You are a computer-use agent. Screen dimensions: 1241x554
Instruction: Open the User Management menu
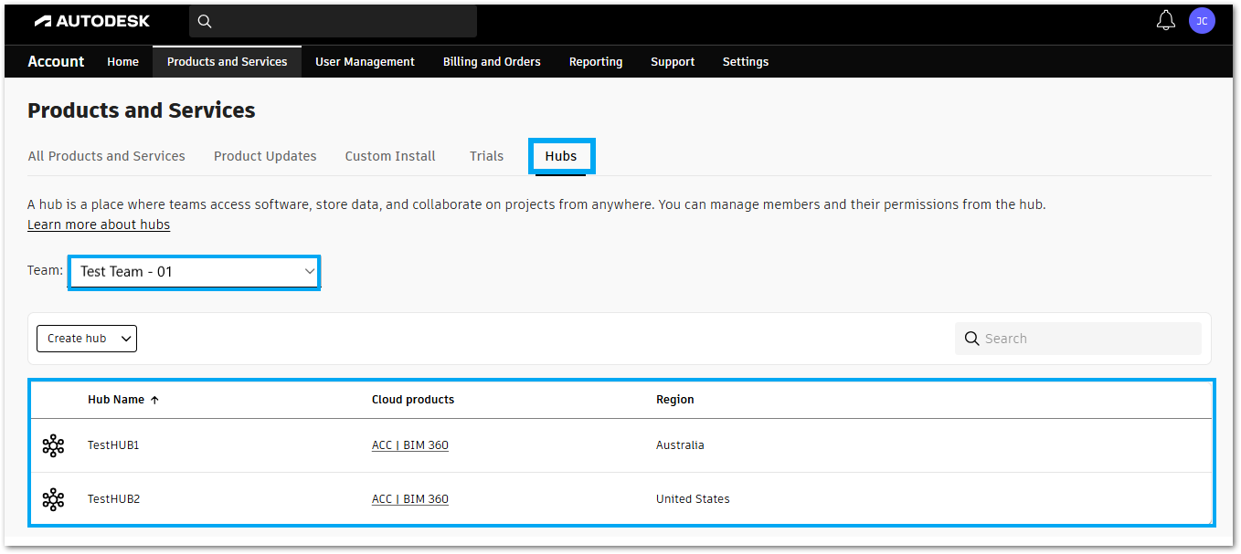[365, 62]
